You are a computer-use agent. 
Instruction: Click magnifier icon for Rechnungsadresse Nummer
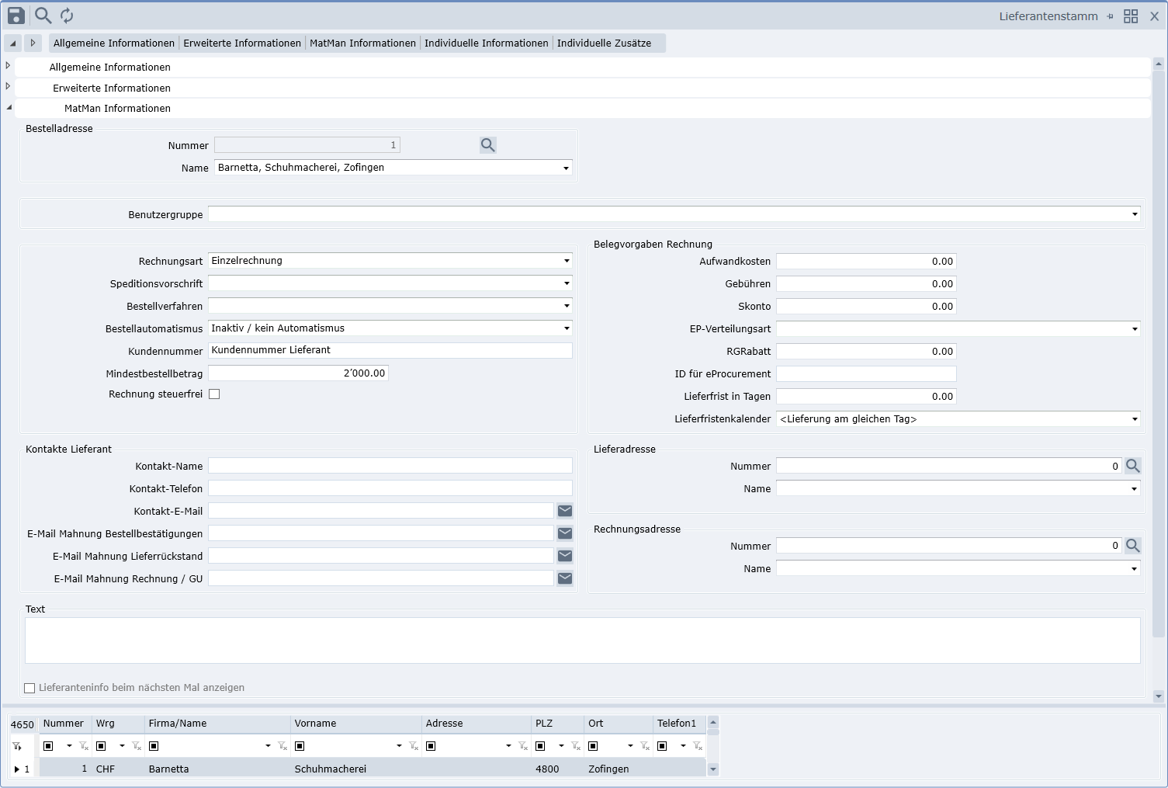(1133, 546)
